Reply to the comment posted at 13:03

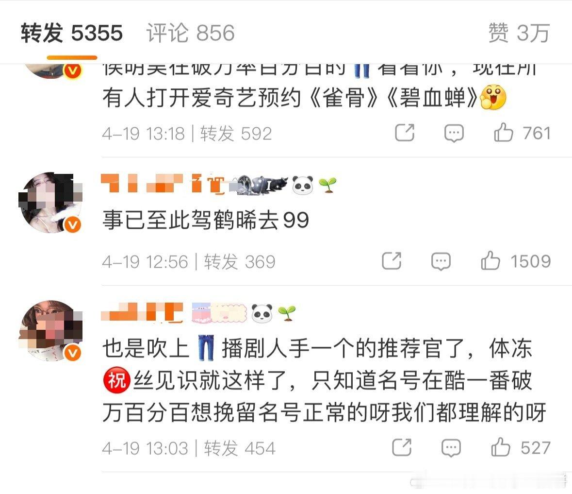[x=451, y=448]
